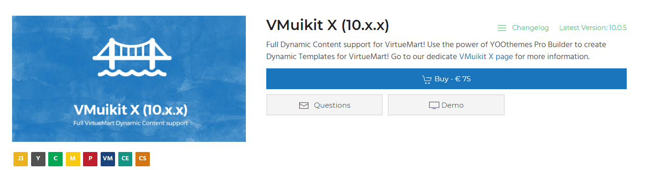Click the dark blue VM badge

click(x=108, y=158)
